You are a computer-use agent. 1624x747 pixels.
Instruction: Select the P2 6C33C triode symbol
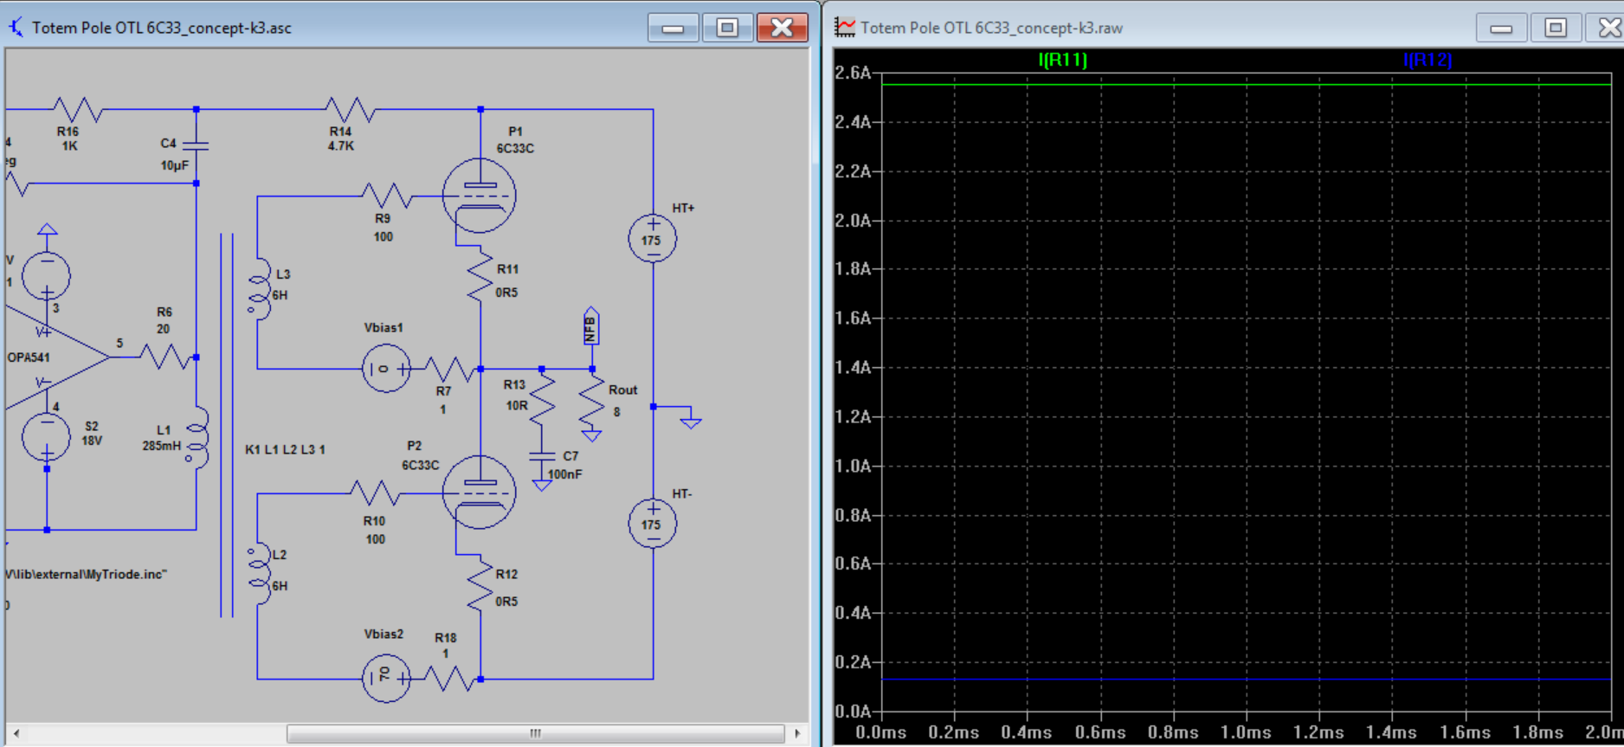coord(479,493)
